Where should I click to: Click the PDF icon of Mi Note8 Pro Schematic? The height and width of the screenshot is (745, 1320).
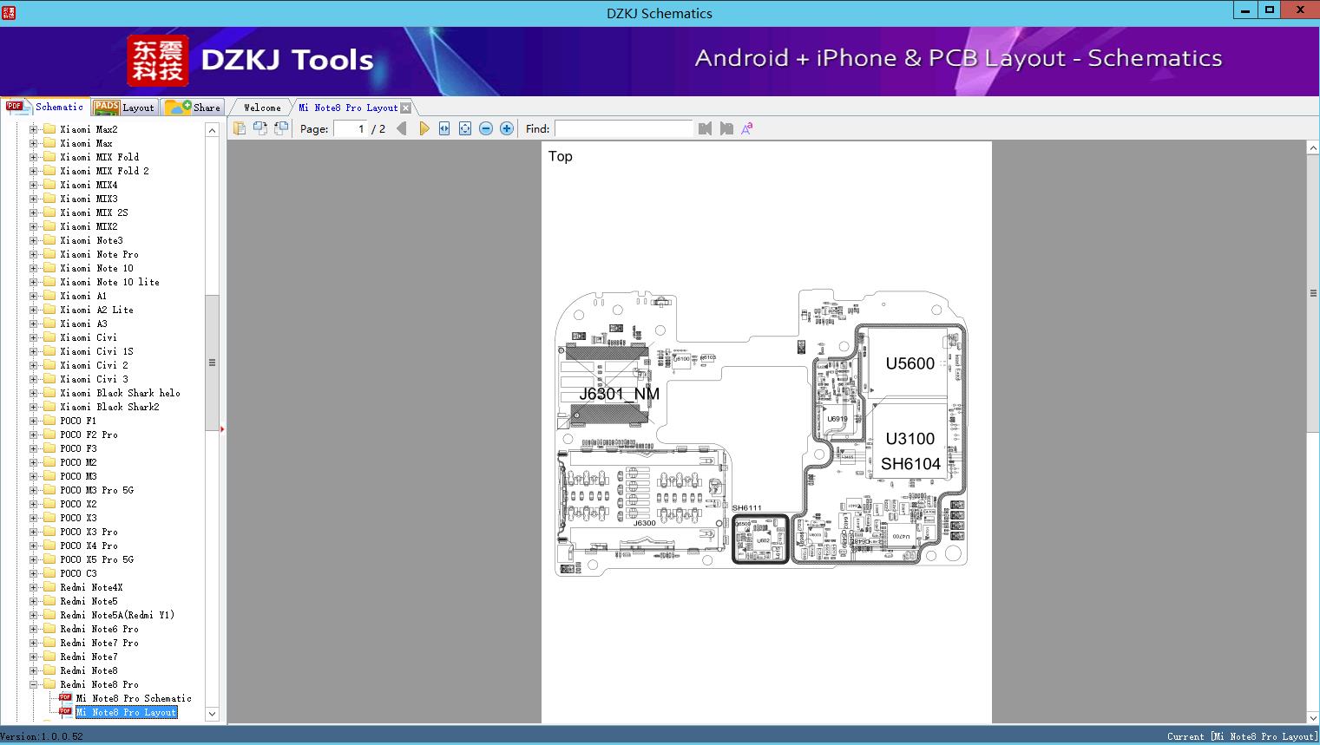pos(65,698)
